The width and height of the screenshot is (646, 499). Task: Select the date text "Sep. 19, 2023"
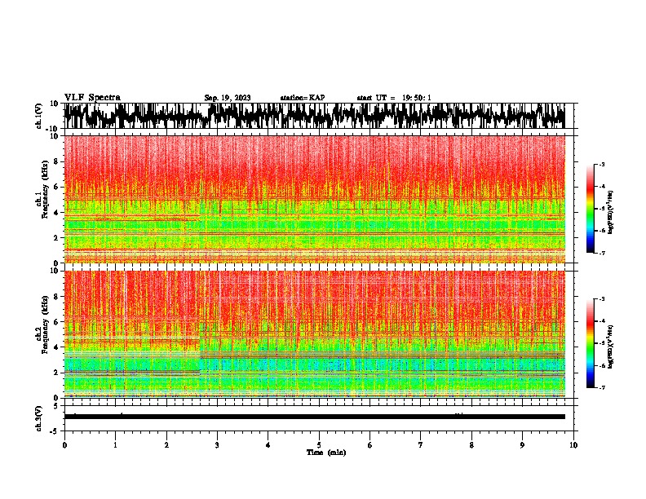228,98
